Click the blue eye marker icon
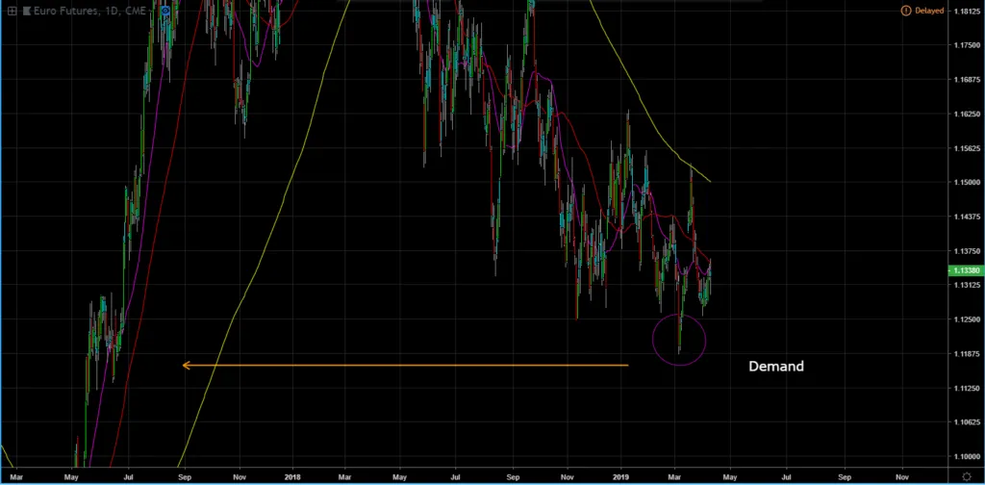 click(165, 11)
